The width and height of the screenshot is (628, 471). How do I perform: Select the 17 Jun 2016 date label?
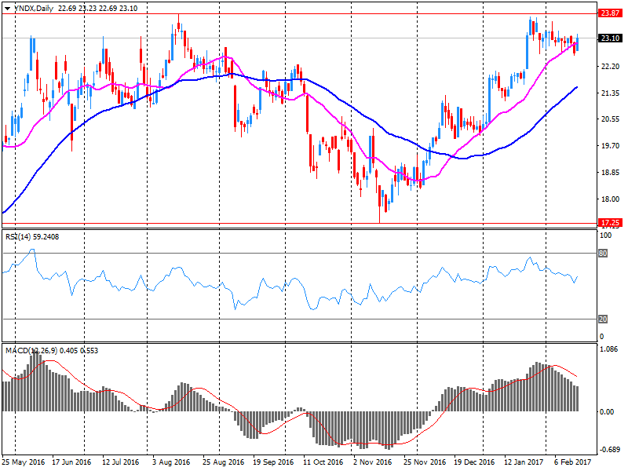(x=71, y=462)
